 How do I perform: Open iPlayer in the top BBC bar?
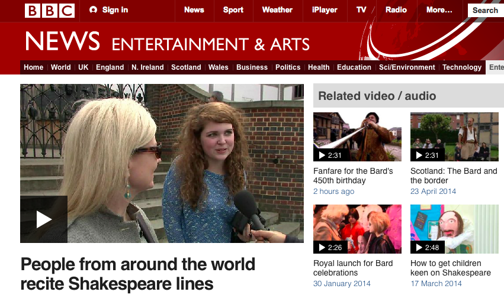[x=325, y=10]
